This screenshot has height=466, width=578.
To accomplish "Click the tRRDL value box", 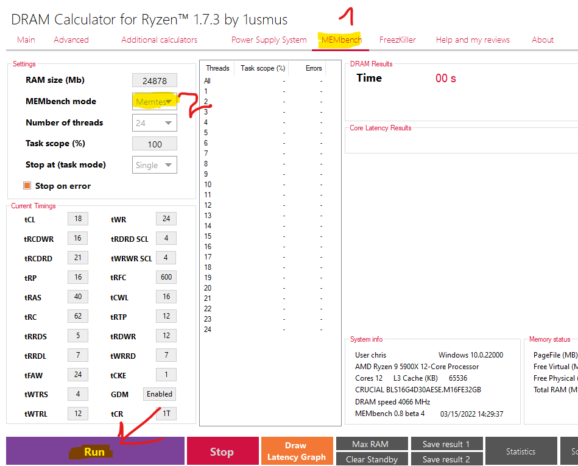I will point(78,355).
